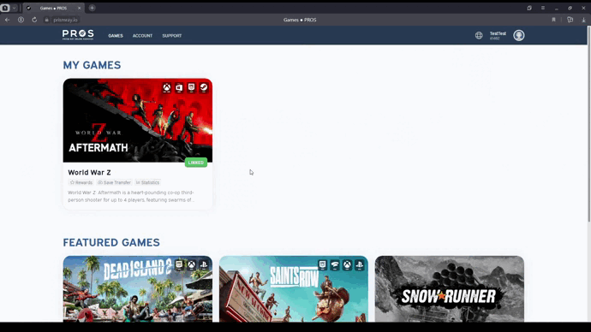Image resolution: width=591 pixels, height=332 pixels.
Task: Open the World War Z title link
Action: pyautogui.click(x=89, y=172)
